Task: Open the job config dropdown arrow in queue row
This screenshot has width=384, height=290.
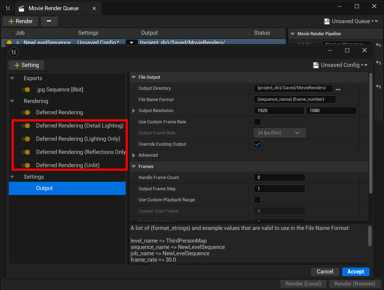Action: click(131, 42)
